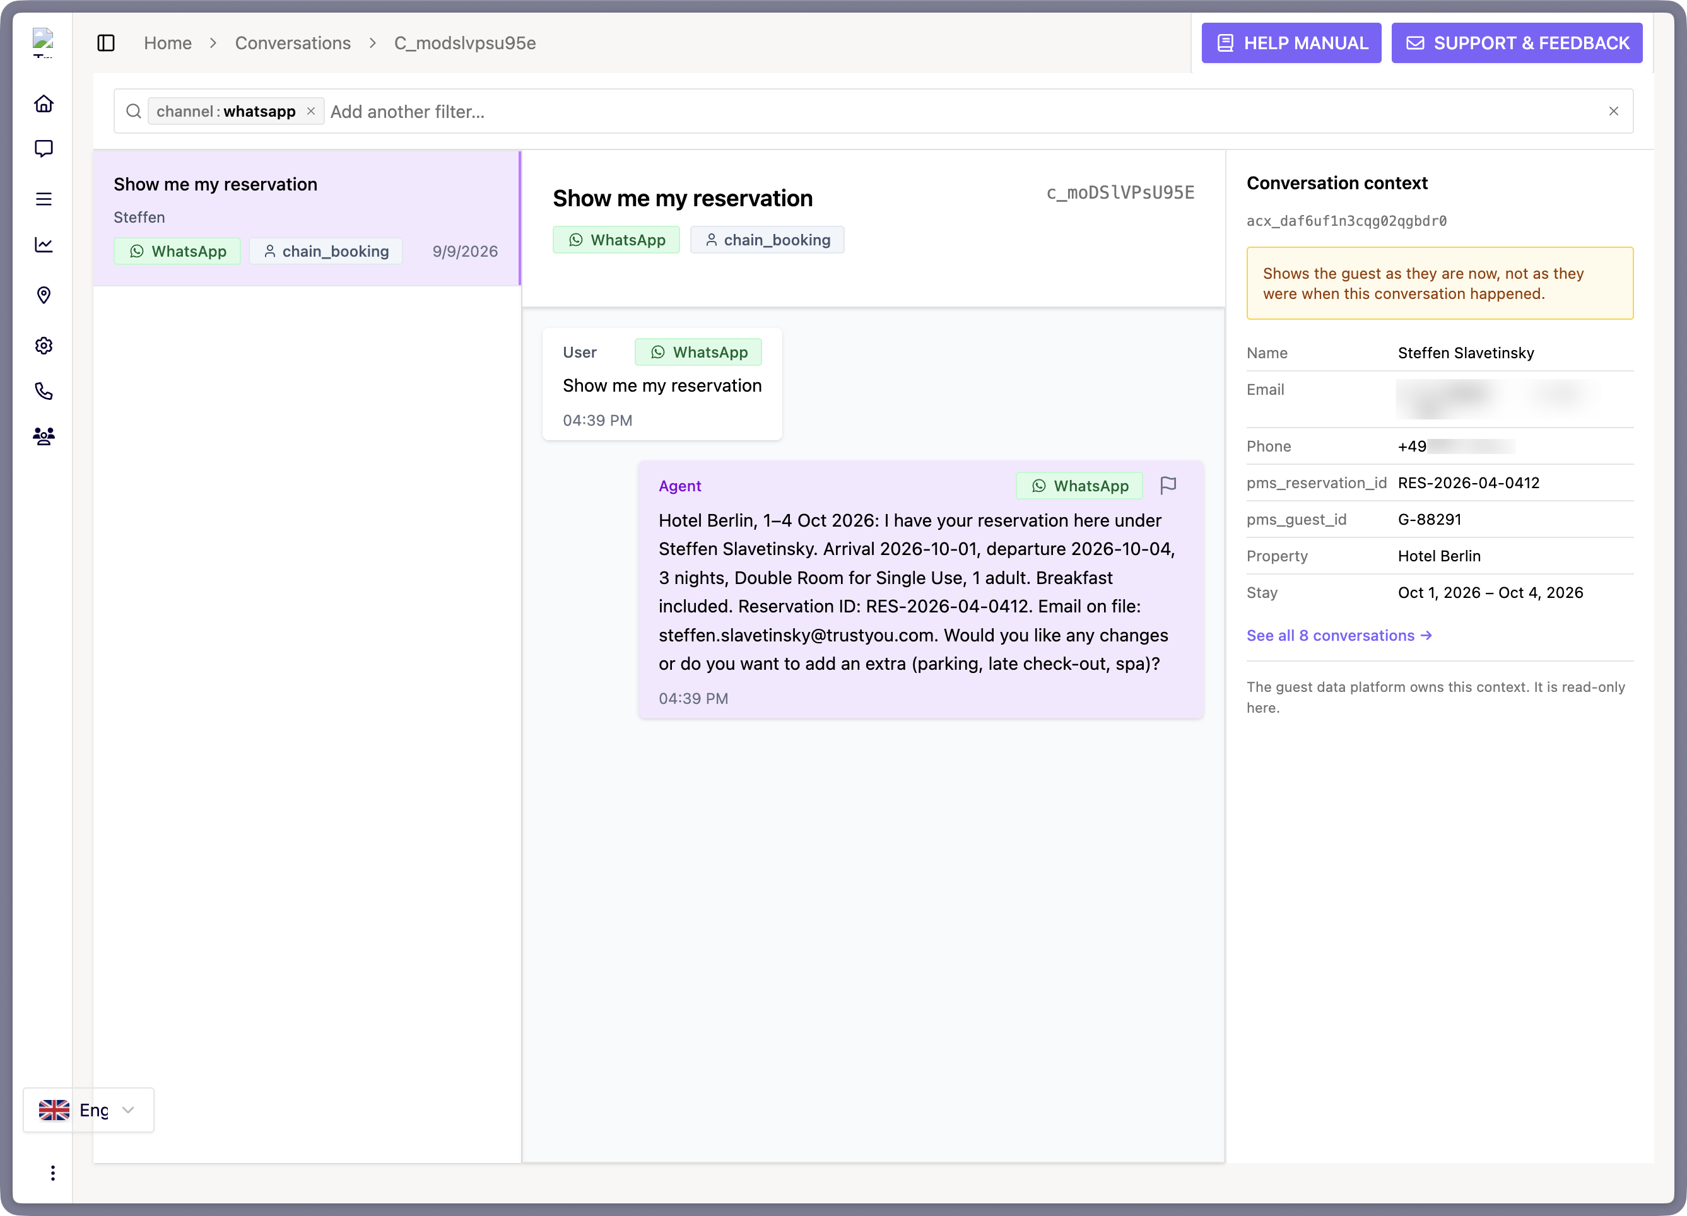Image resolution: width=1687 pixels, height=1216 pixels.
Task: Flag the Agent message with flag icon
Action: (1168, 486)
